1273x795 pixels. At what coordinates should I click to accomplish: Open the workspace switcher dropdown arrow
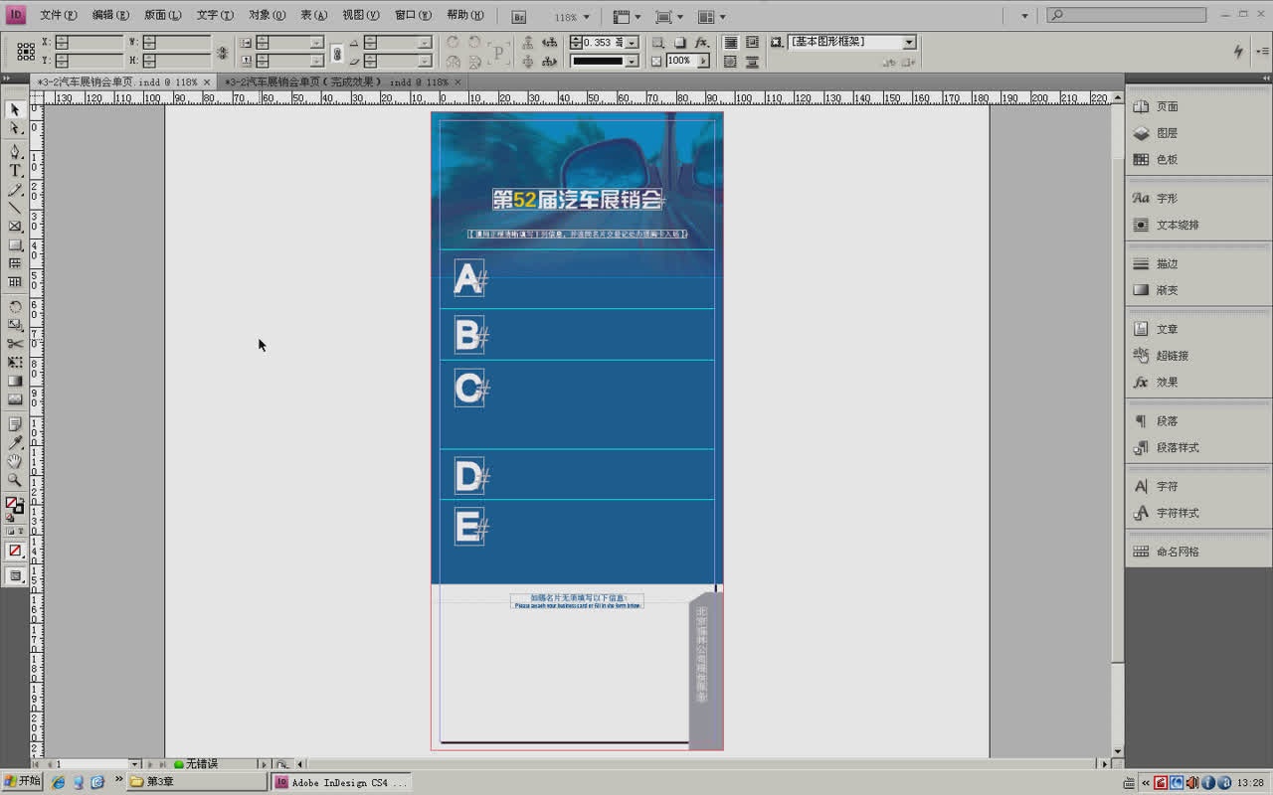click(1024, 16)
